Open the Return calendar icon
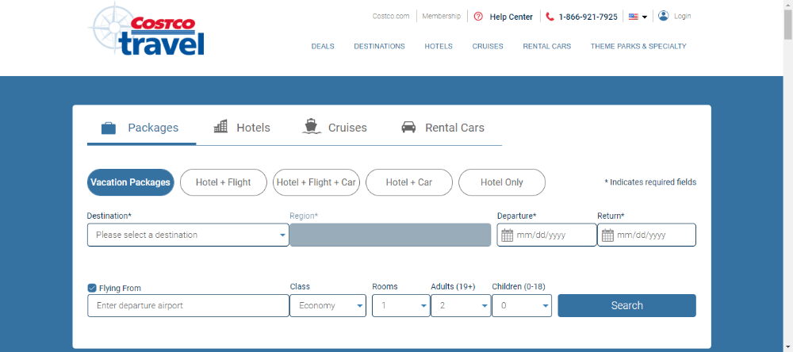This screenshot has width=793, height=352. (x=608, y=235)
